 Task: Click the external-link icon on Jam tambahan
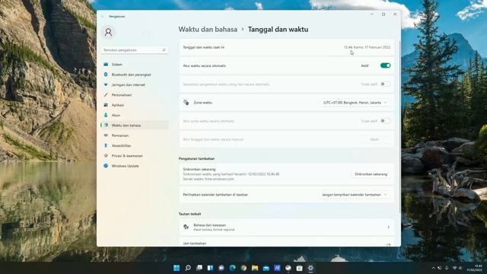(388, 245)
